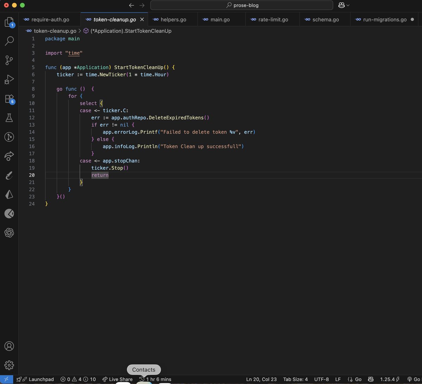Switch to the require-auth.go tab
The width and height of the screenshot is (422, 384).
point(49,19)
